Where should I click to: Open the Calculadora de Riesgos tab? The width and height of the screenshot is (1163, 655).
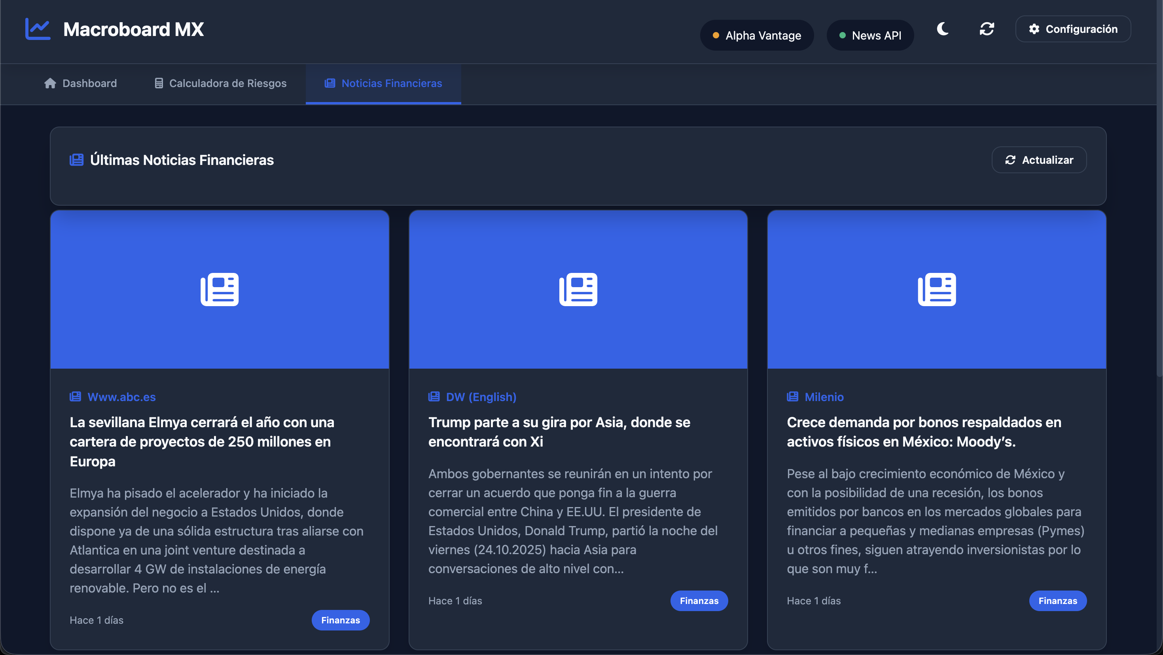(x=220, y=83)
